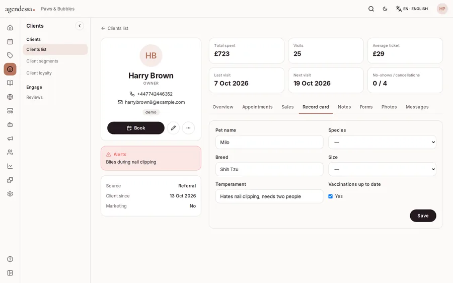453x283 pixels.
Task: Click the HB client avatar
Action: (151, 55)
